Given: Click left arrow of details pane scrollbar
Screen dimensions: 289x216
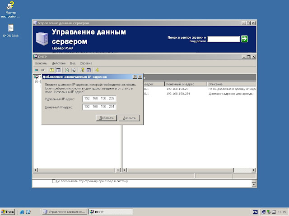Looking at the screenshot, I should point(125,170).
